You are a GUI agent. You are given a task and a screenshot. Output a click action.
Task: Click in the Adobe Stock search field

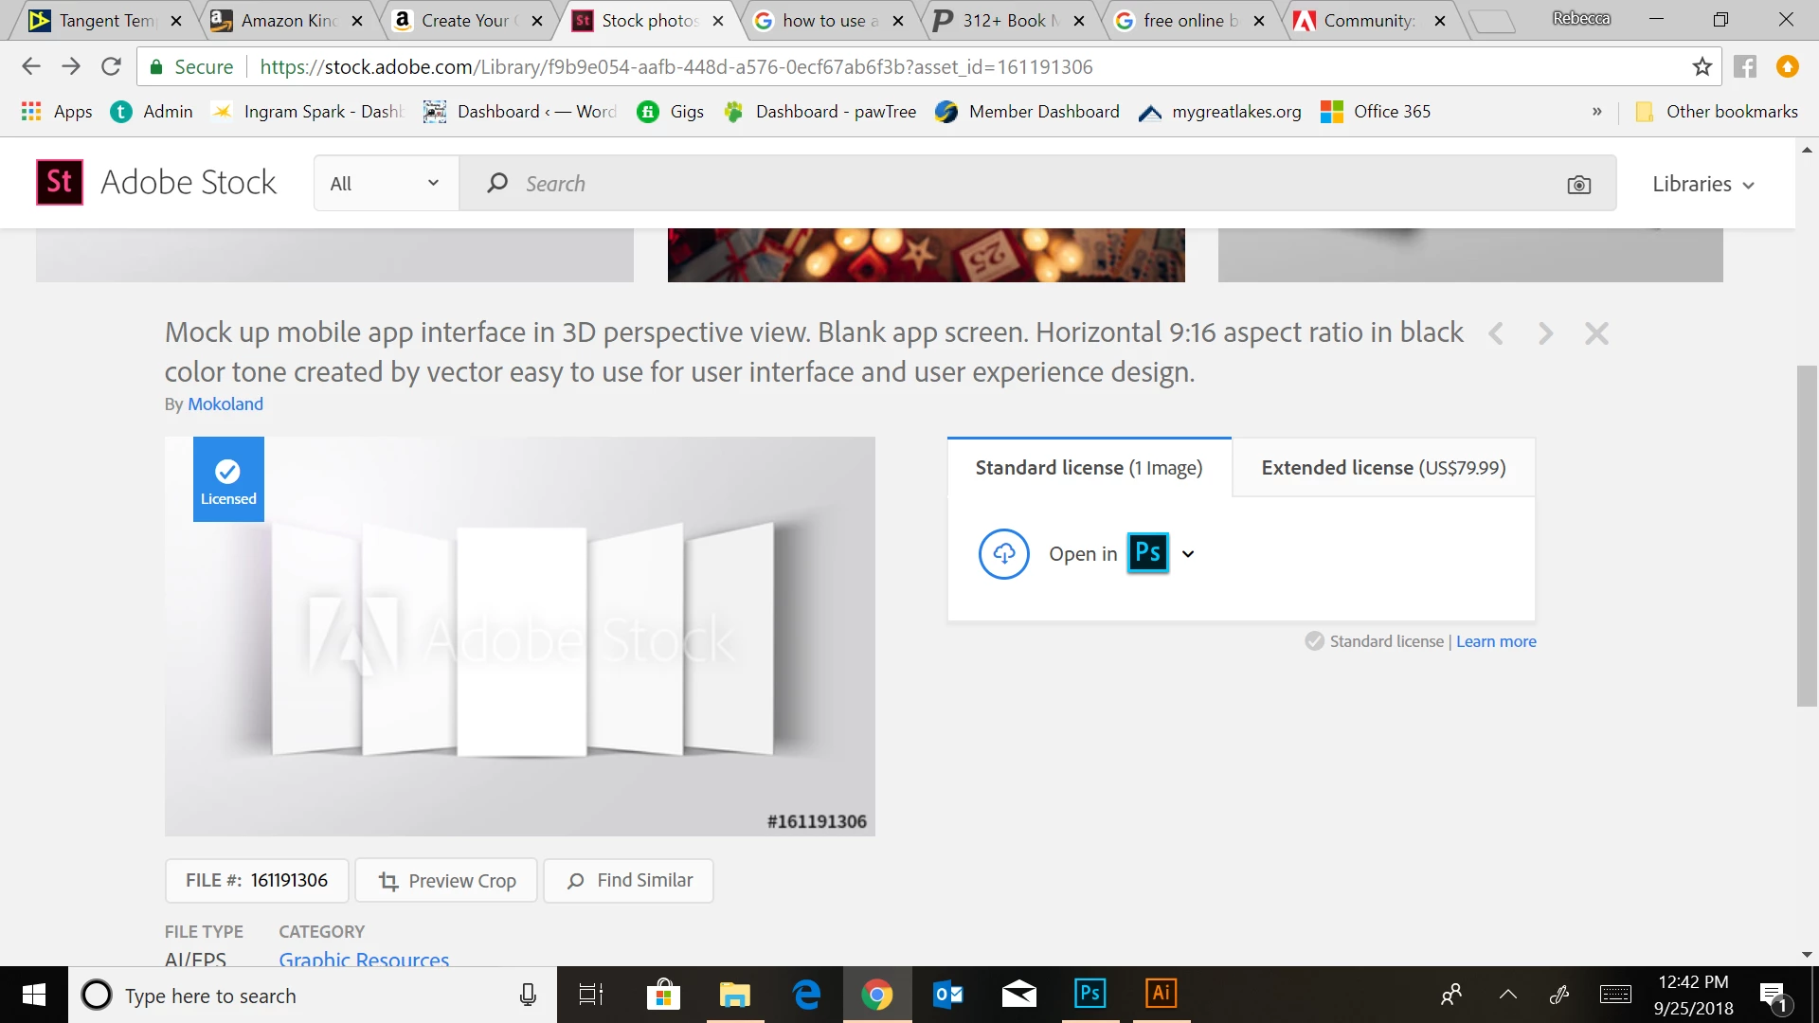(x=947, y=184)
